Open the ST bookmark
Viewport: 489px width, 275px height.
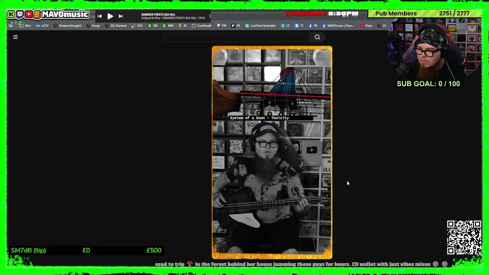click(299, 26)
